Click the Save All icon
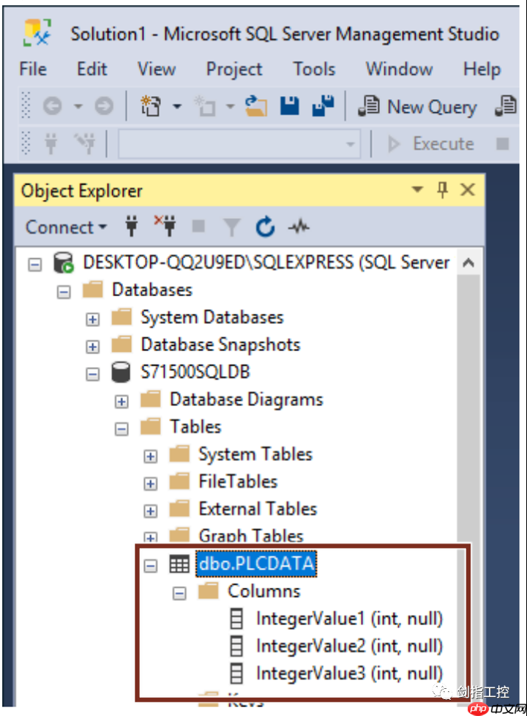527x716 pixels. 324,106
